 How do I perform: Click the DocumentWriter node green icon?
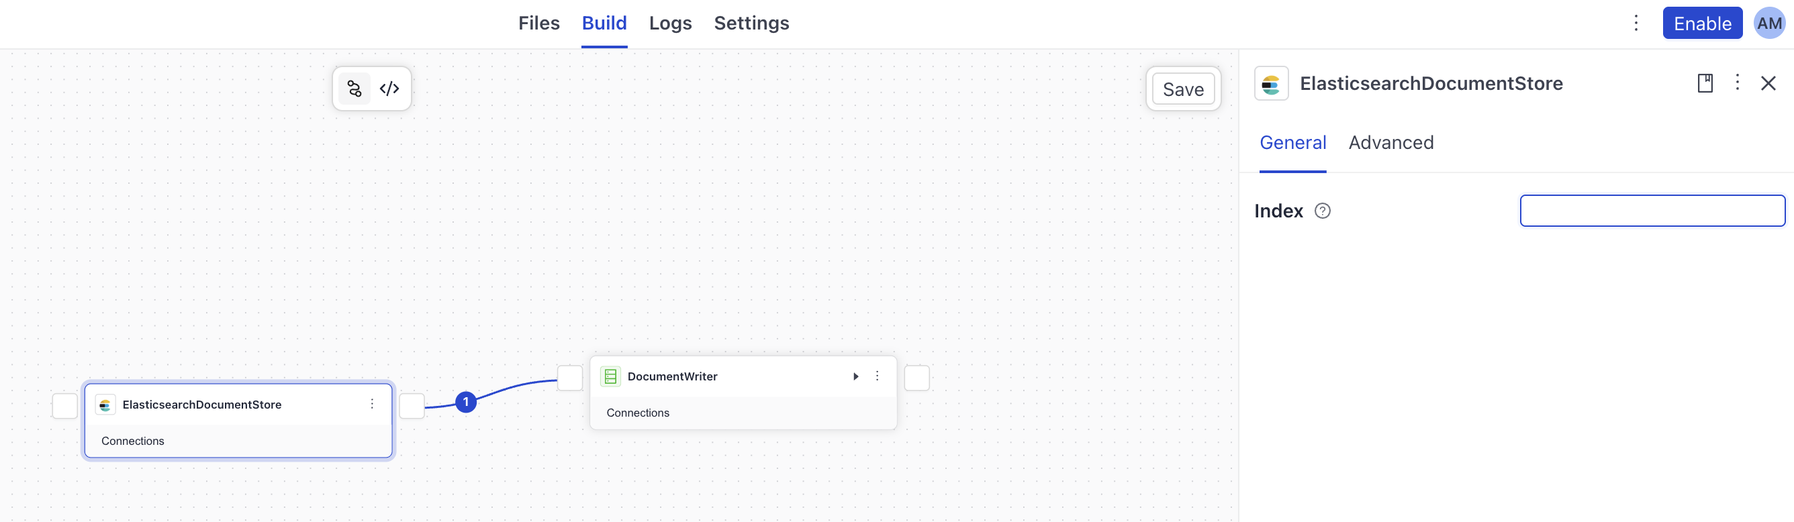[x=610, y=376]
